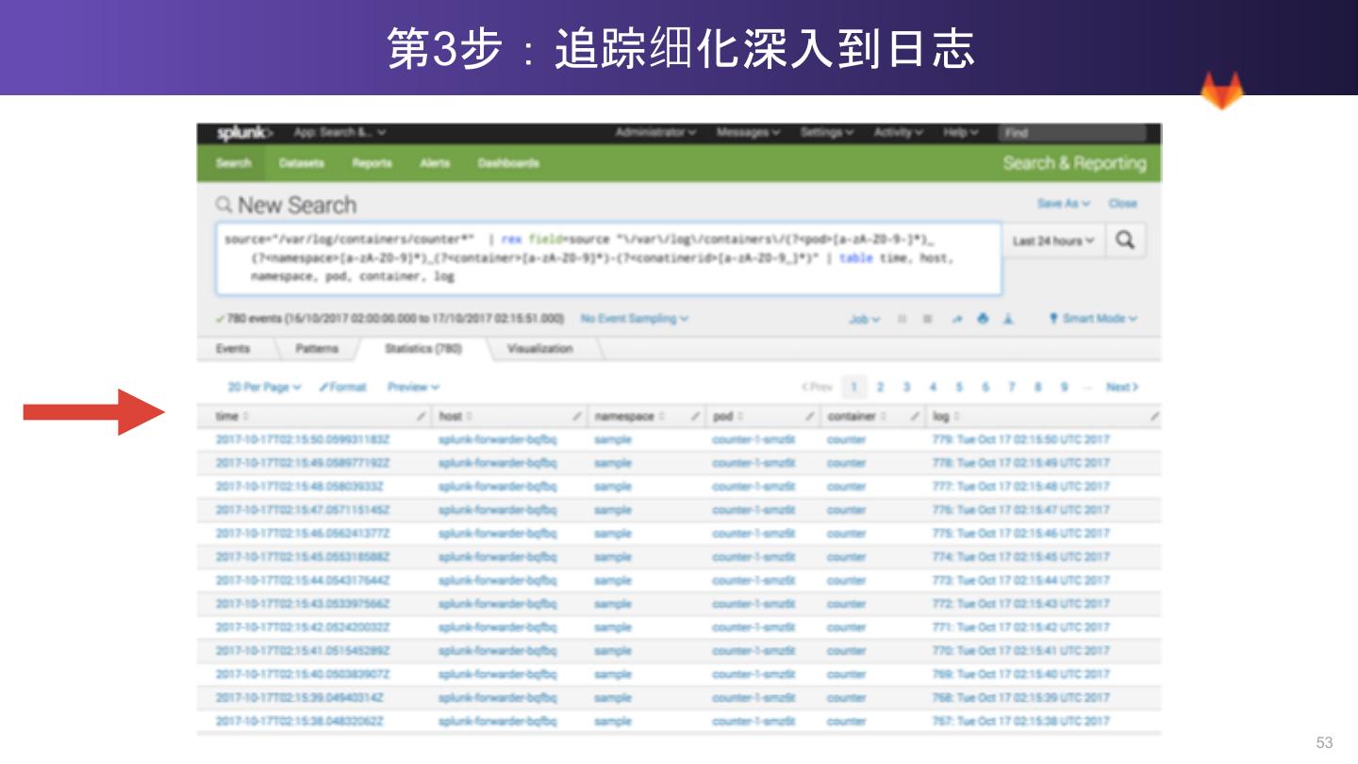Export results with the download icon
1358x764 pixels.
(1008, 319)
